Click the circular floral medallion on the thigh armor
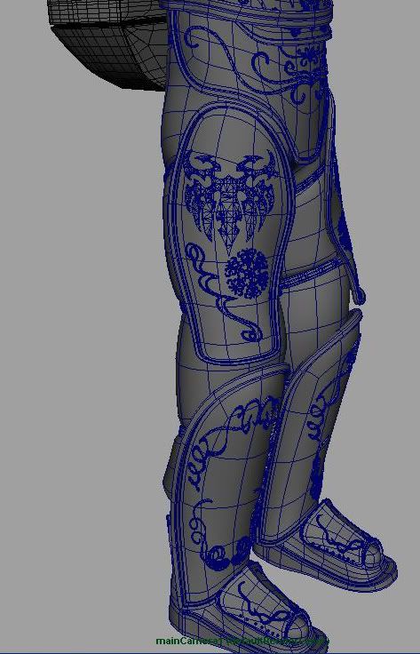420x654 pixels. click(x=247, y=274)
